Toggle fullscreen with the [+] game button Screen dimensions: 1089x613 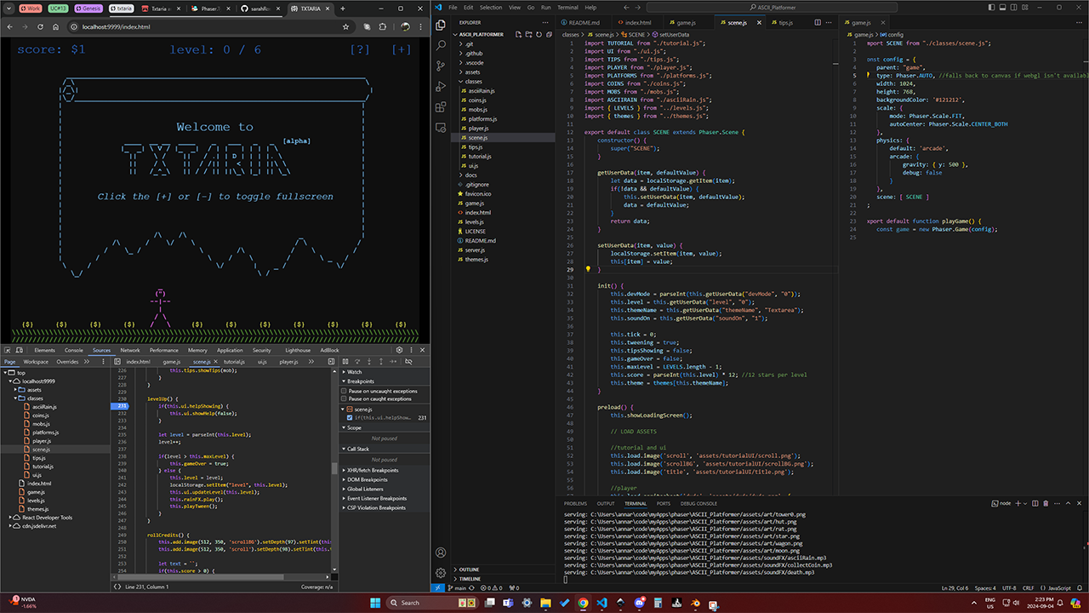(x=402, y=49)
